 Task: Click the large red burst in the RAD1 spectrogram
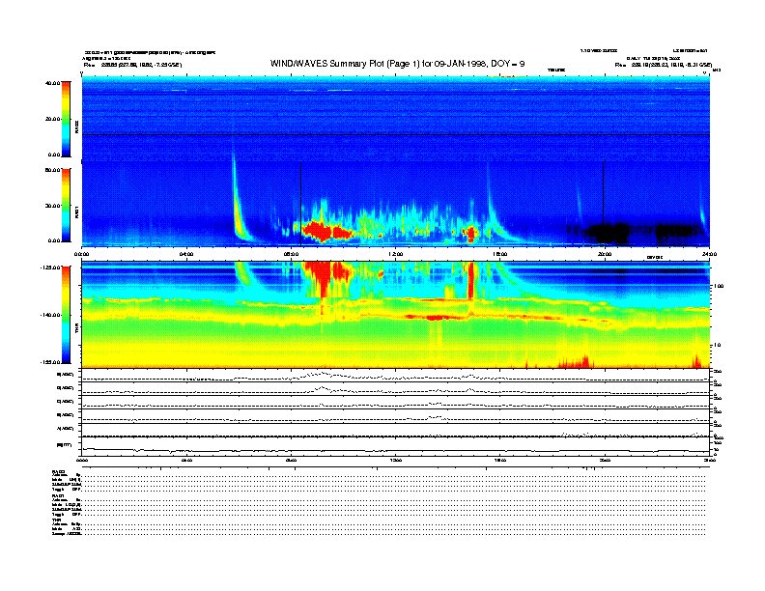(x=326, y=231)
